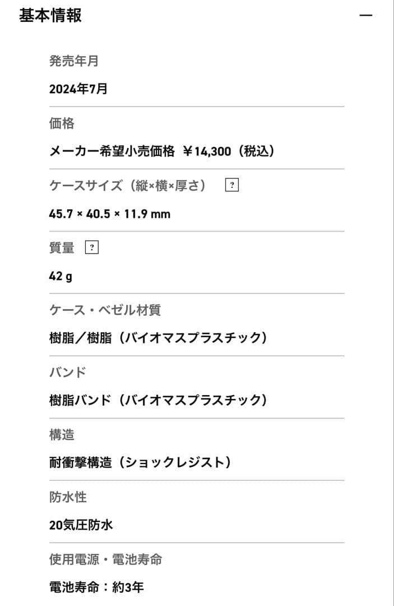Click the バンド label

68,373
